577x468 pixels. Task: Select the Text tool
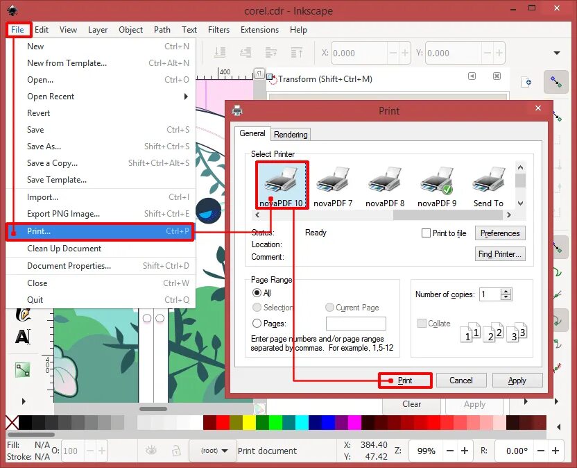(22, 336)
